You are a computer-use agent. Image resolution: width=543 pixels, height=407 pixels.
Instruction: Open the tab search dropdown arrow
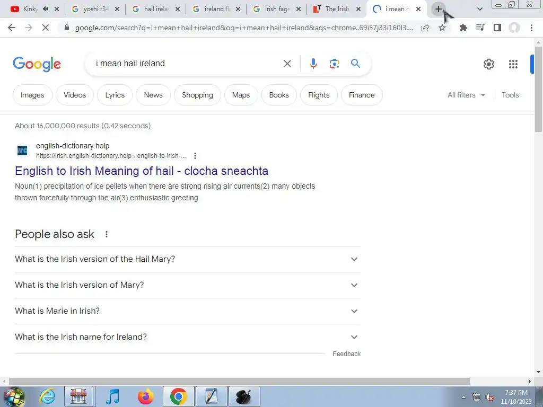(x=479, y=9)
